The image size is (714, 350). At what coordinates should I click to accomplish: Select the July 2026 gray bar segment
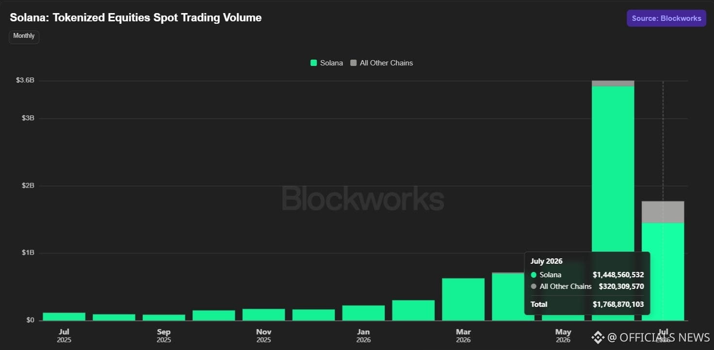663,212
